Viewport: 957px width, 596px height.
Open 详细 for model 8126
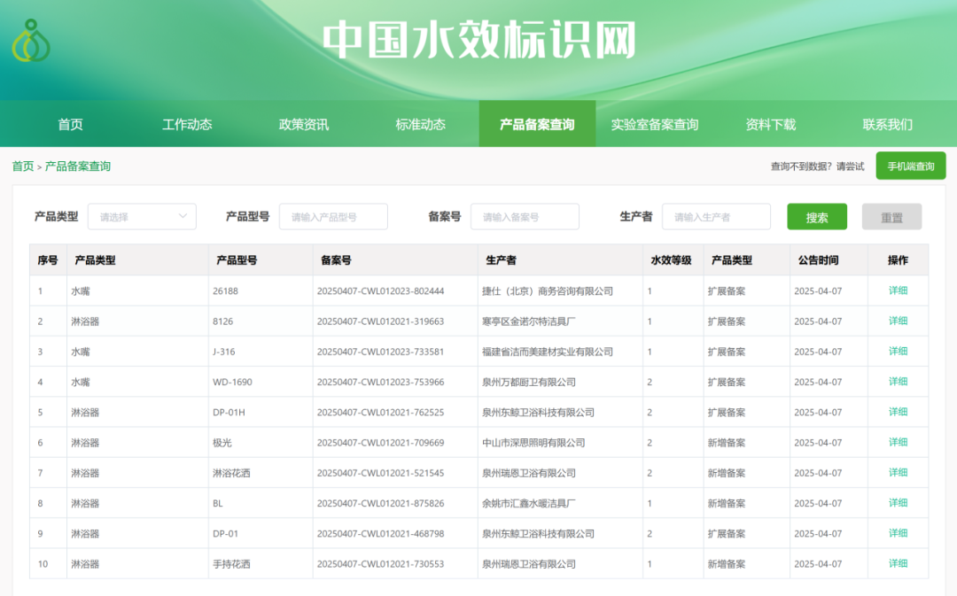tap(898, 321)
